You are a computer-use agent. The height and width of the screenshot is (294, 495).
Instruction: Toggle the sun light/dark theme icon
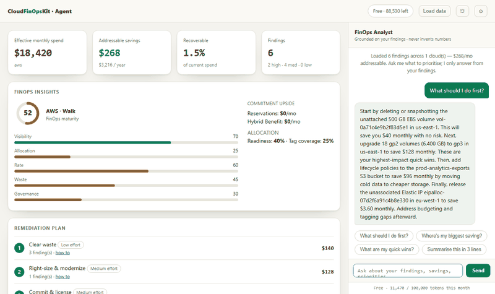pos(462,11)
